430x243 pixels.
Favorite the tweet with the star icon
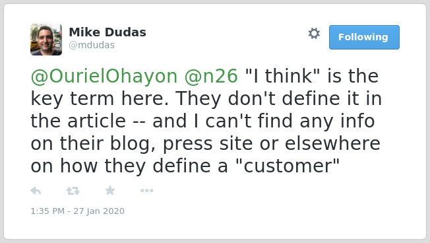(110, 190)
